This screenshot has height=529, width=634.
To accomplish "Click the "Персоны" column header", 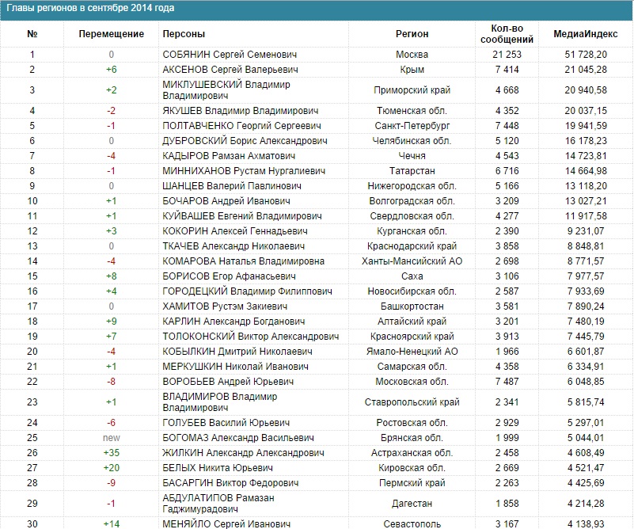I will pos(184,34).
